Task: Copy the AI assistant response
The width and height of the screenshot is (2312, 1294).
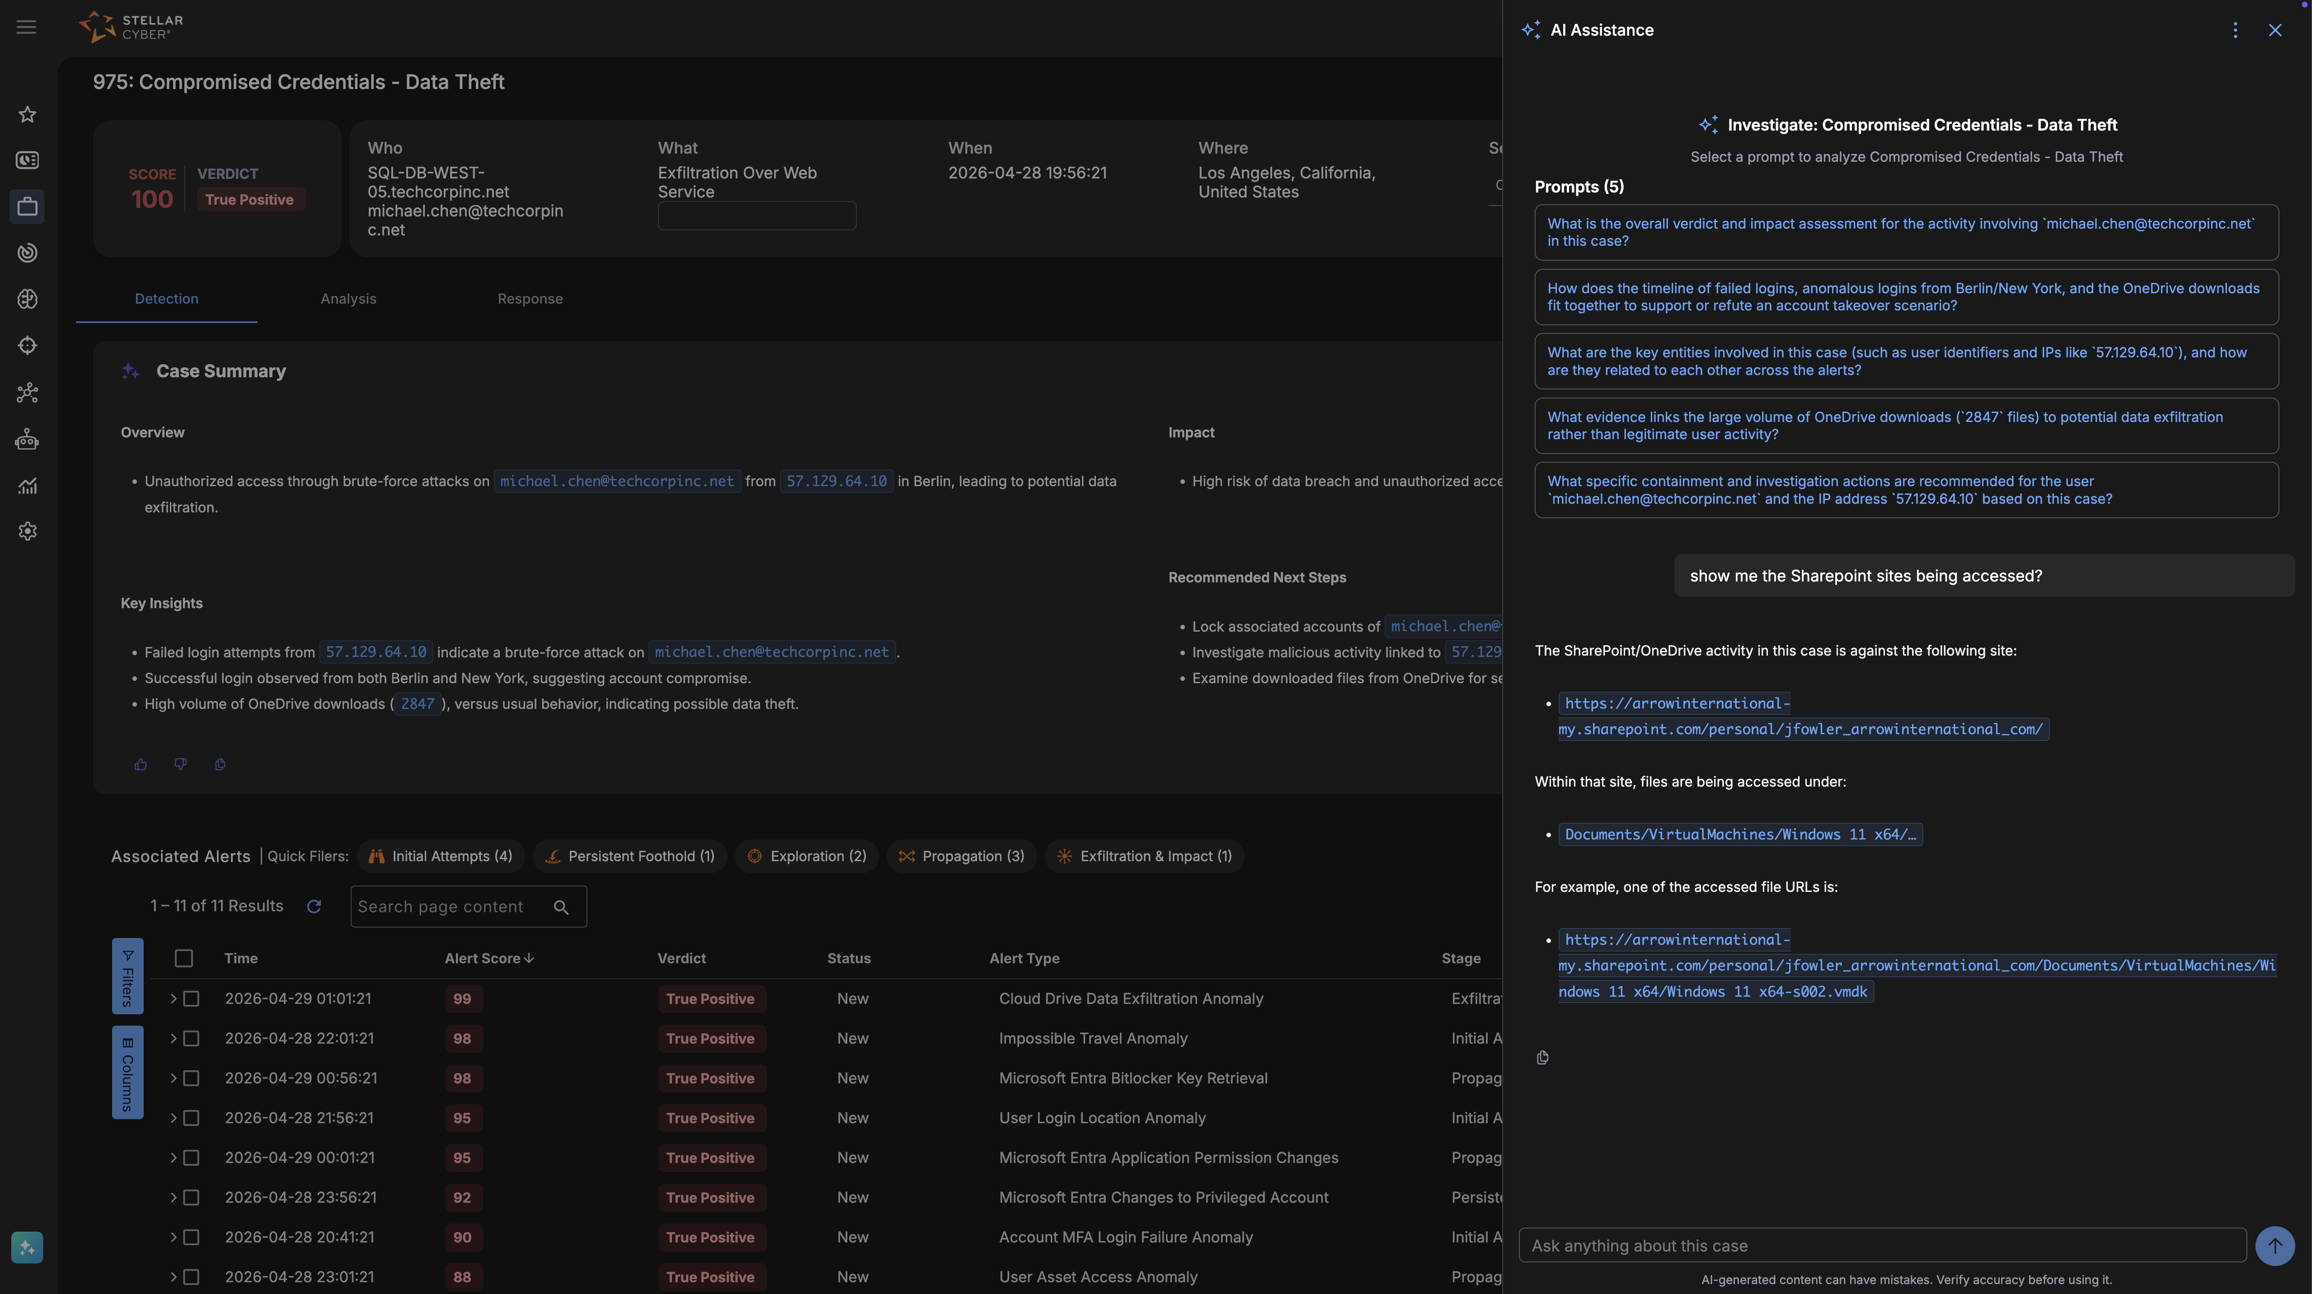Action: [x=1543, y=1058]
